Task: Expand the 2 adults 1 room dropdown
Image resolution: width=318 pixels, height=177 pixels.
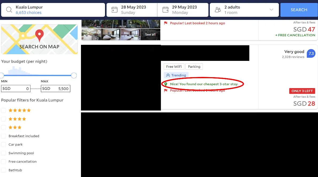Action: (271, 10)
